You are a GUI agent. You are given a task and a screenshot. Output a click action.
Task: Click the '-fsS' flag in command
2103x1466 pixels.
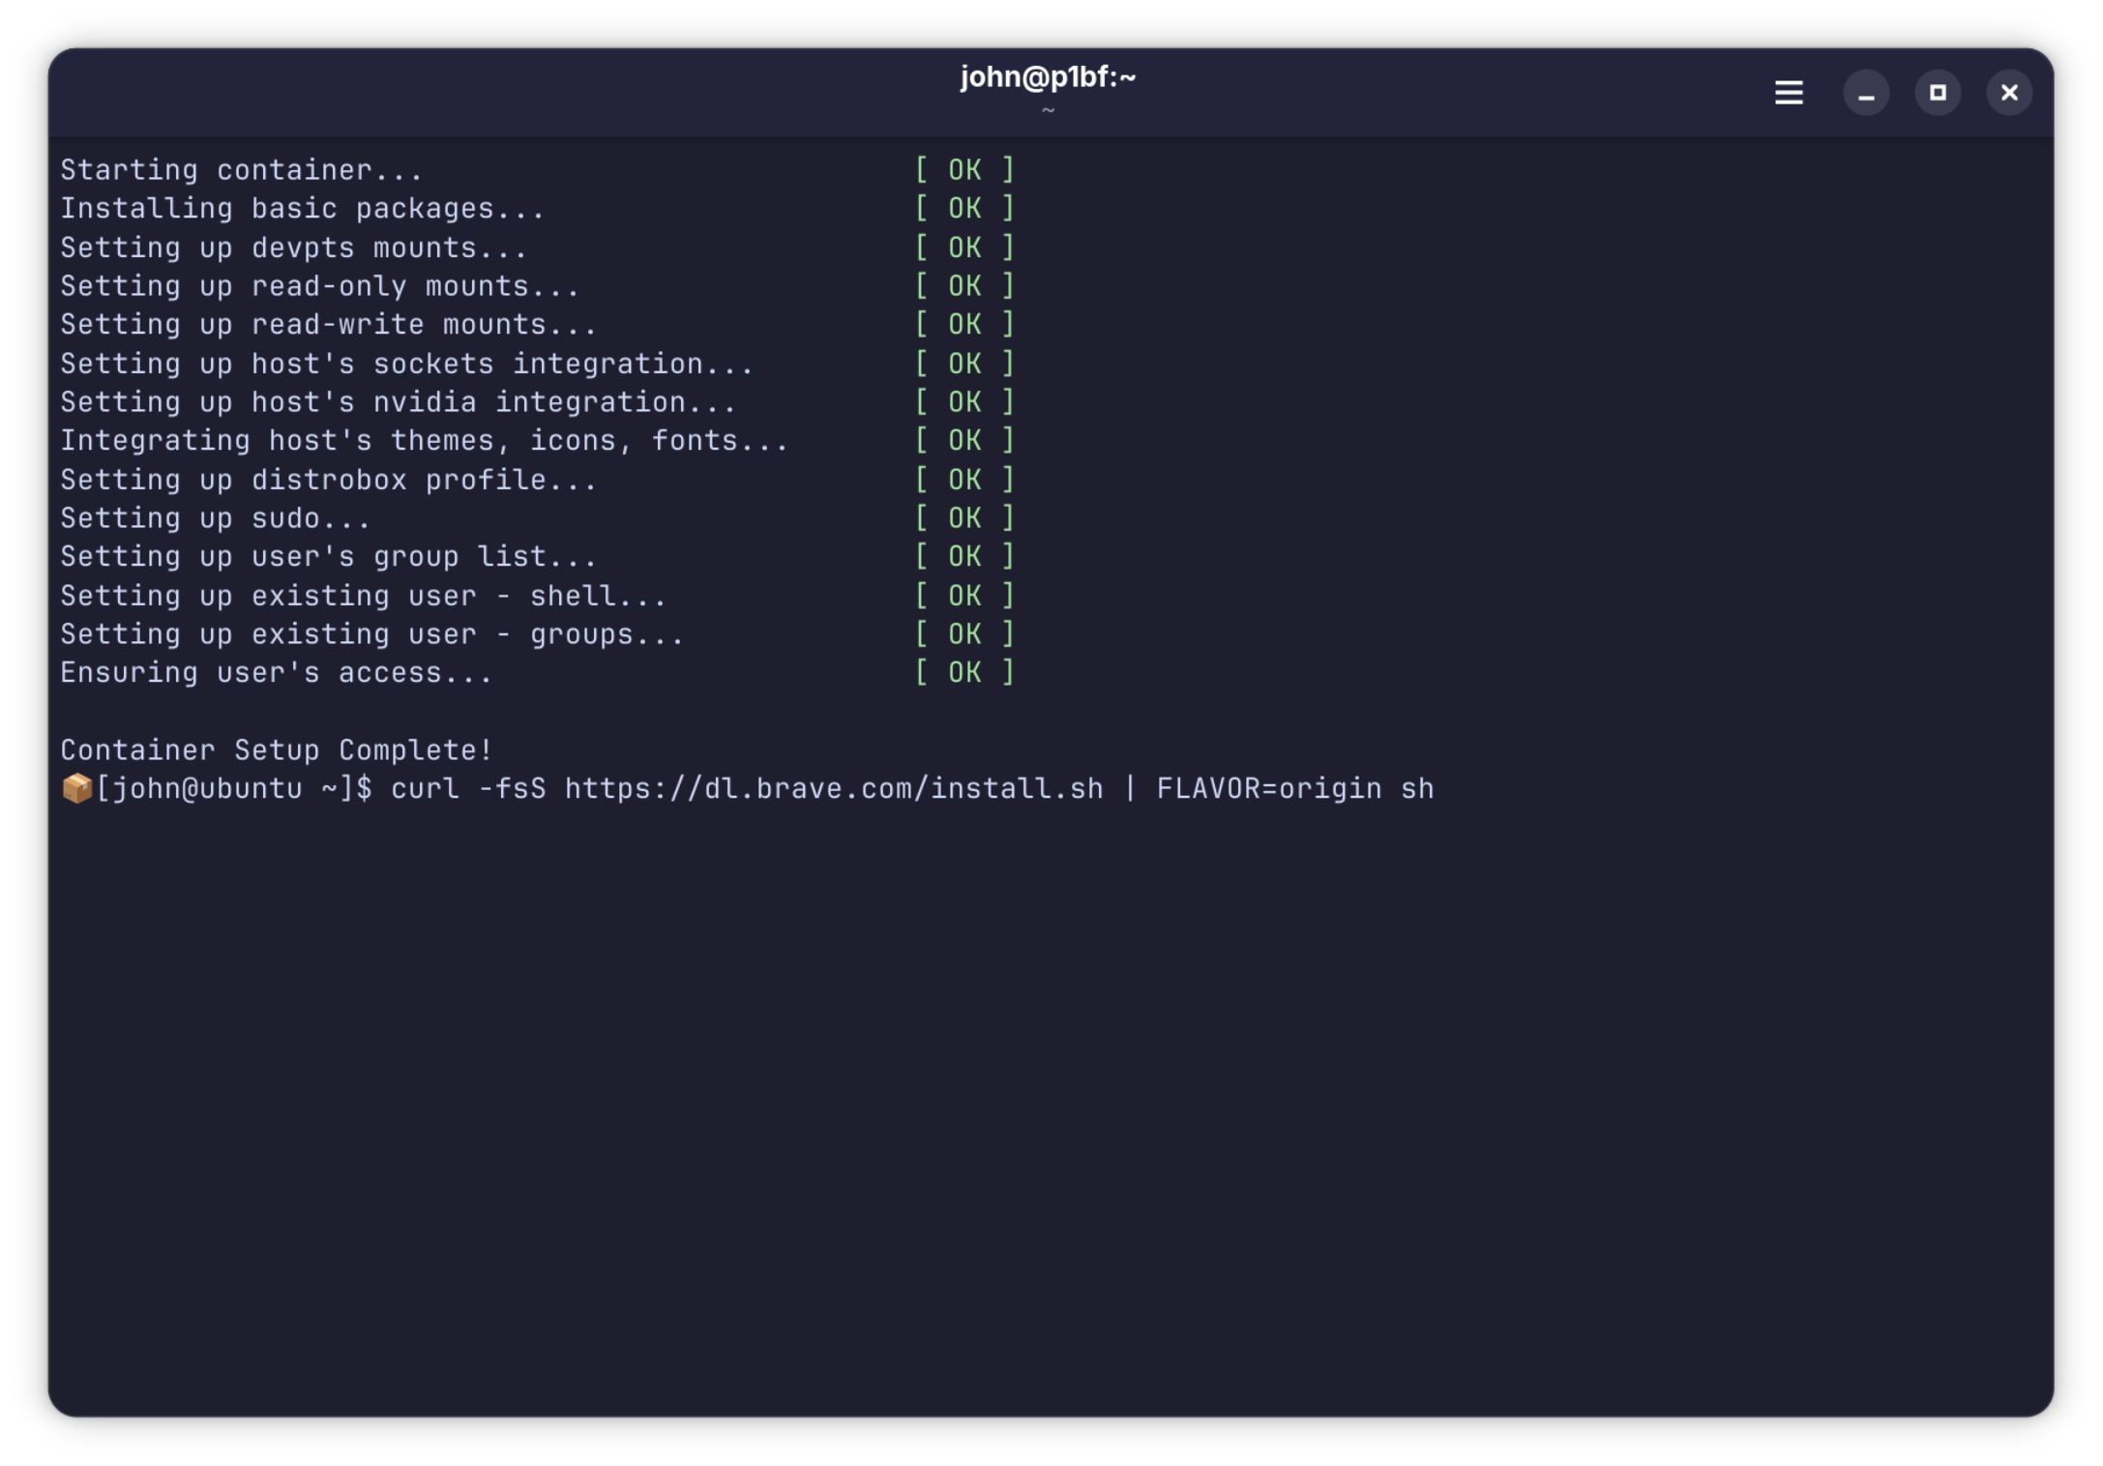(513, 789)
